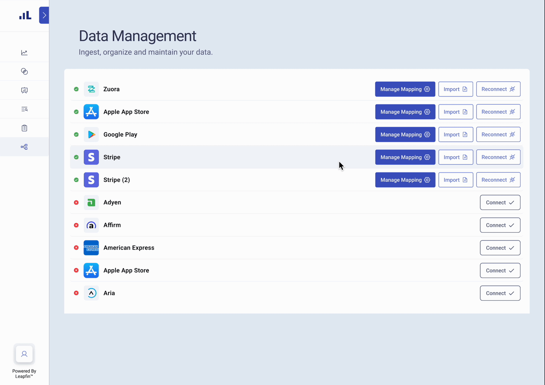
Task: Connect the Adyen integration
Action: [x=500, y=203]
